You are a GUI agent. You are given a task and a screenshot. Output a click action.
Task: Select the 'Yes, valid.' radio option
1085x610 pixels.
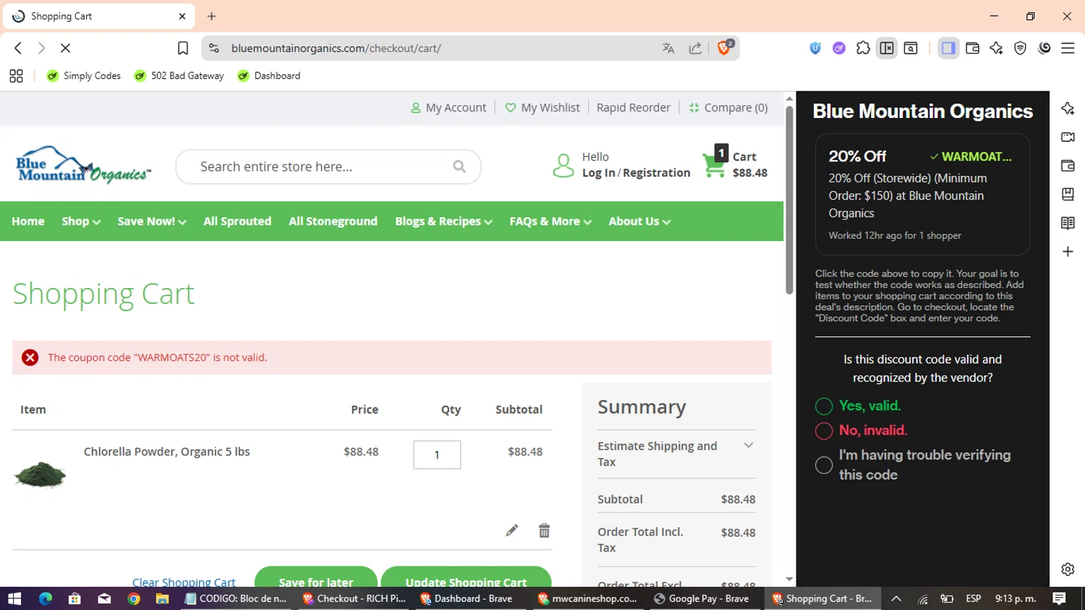pyautogui.click(x=824, y=407)
